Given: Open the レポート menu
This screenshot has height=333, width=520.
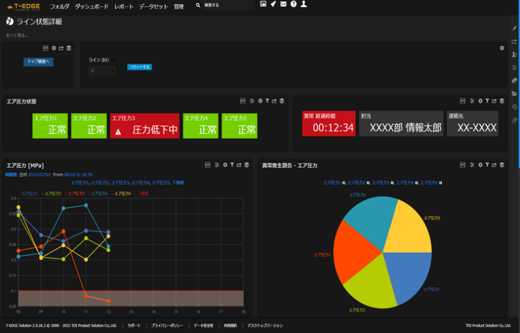Looking at the screenshot, I should coord(123,6).
